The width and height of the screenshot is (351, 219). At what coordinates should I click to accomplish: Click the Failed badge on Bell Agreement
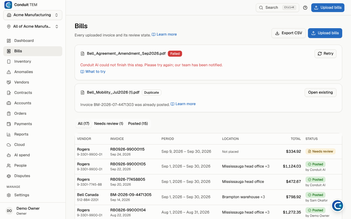pos(175,54)
